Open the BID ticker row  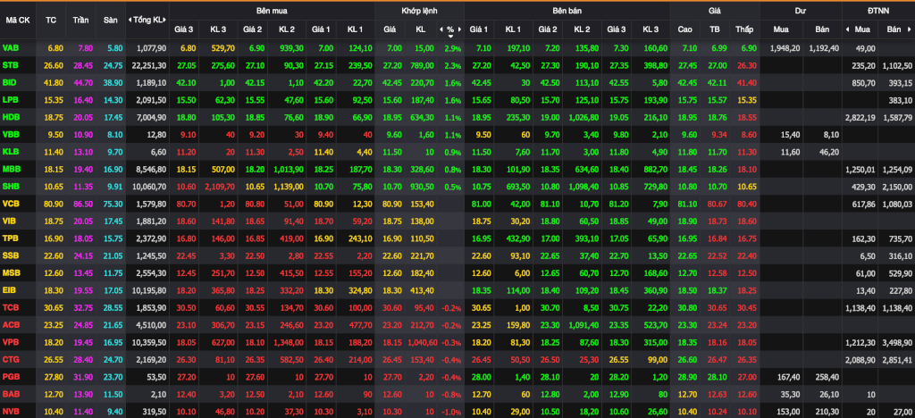(9, 83)
